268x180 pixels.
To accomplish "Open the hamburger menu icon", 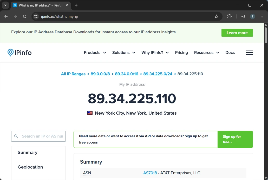I will (x=249, y=53).
